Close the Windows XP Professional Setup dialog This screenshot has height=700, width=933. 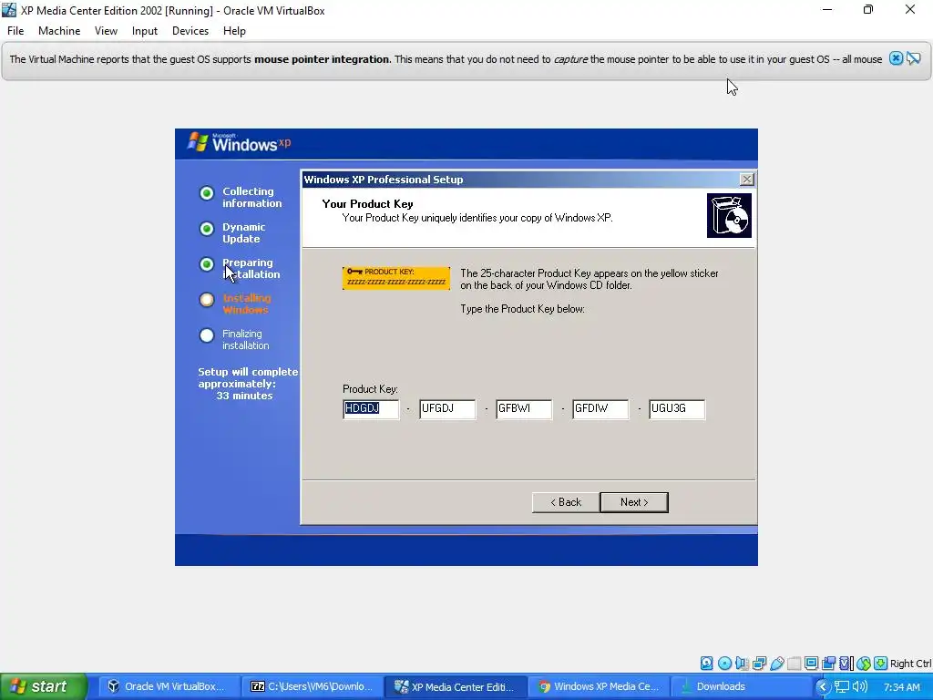tap(747, 180)
